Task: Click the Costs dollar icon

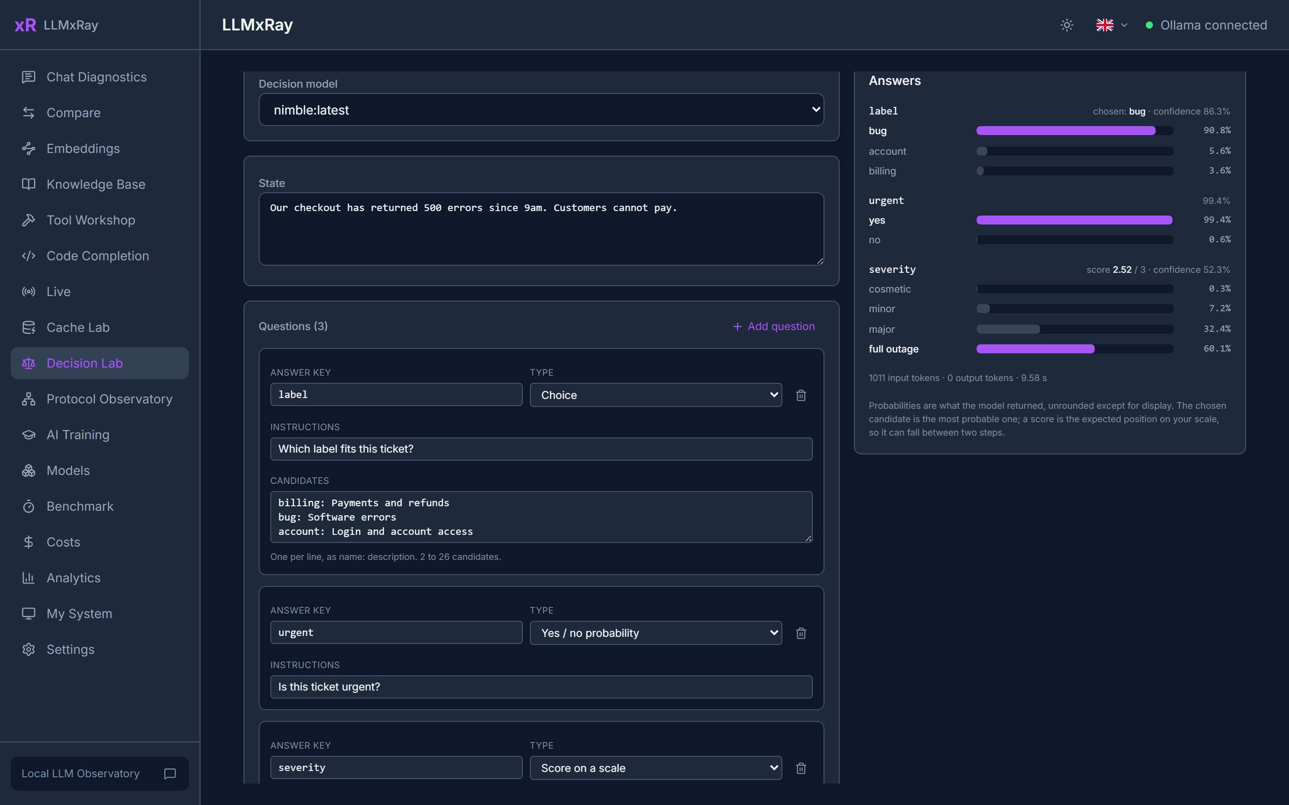Action: click(29, 542)
